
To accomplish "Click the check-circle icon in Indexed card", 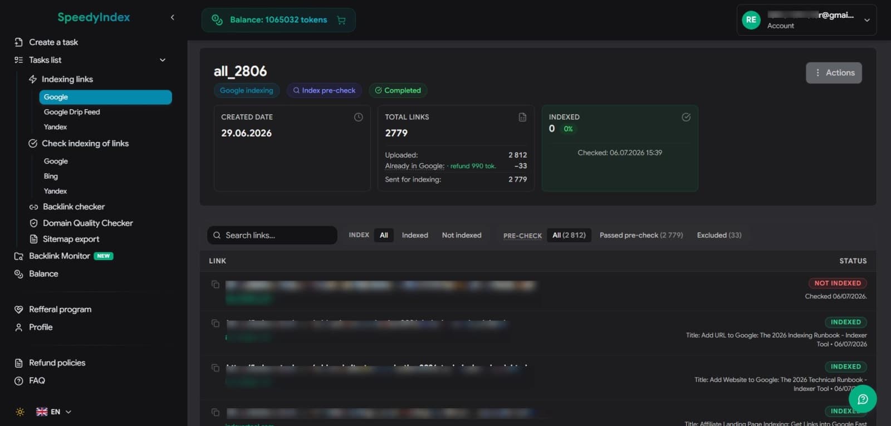I will (686, 117).
